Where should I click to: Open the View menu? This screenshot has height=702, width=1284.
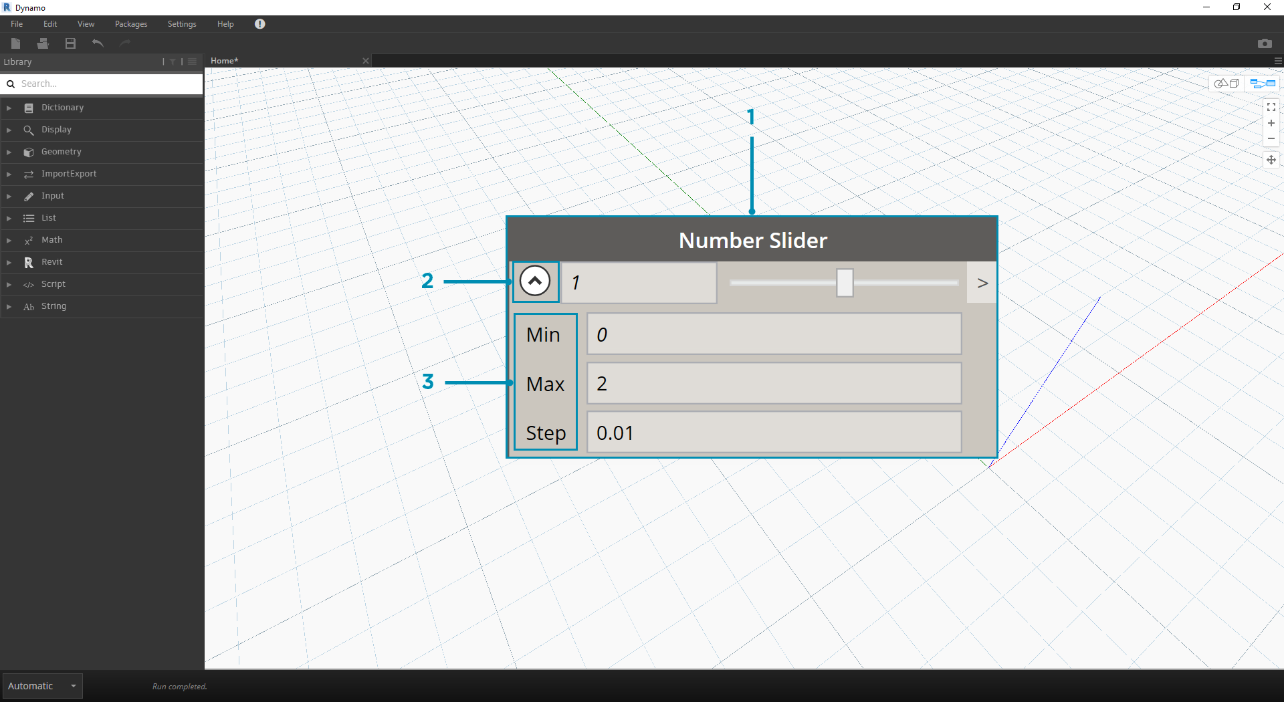(86, 24)
